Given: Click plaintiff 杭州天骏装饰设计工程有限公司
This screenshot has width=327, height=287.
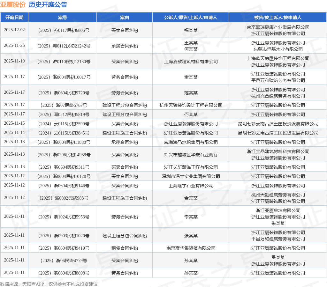Looking at the screenshot, I should click(x=191, y=105).
